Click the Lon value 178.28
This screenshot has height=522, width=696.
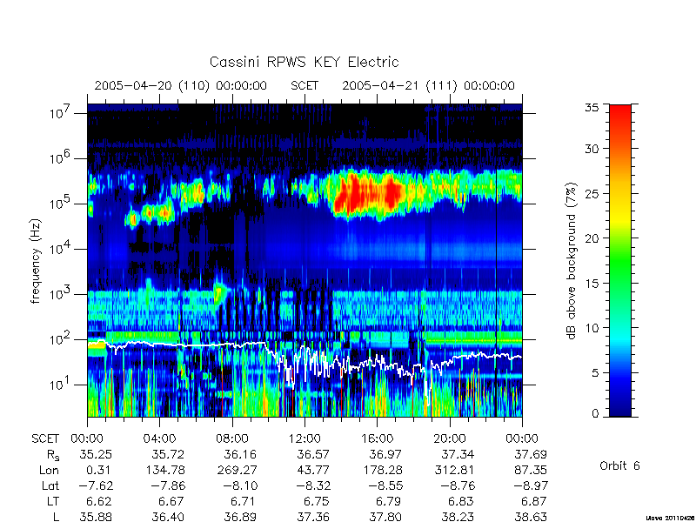(x=381, y=470)
